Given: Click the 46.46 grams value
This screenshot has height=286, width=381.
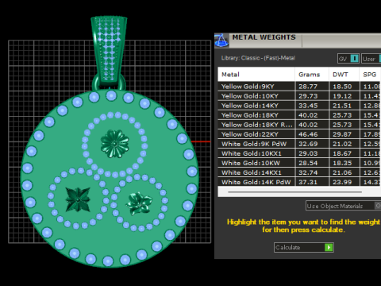Looking at the screenshot, I should click(x=308, y=134).
